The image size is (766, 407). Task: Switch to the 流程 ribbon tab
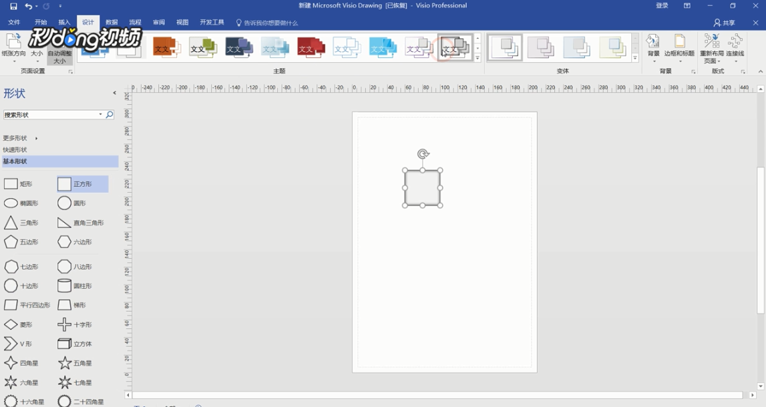(136, 23)
